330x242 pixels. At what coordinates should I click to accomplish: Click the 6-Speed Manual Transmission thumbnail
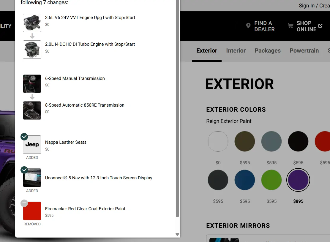[x=32, y=83]
